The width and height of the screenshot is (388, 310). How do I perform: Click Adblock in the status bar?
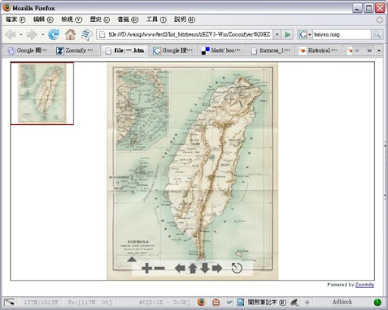pyautogui.click(x=342, y=302)
